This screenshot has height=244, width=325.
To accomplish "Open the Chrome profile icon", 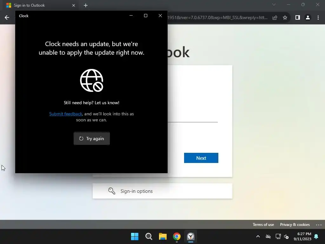I will tap(308, 18).
